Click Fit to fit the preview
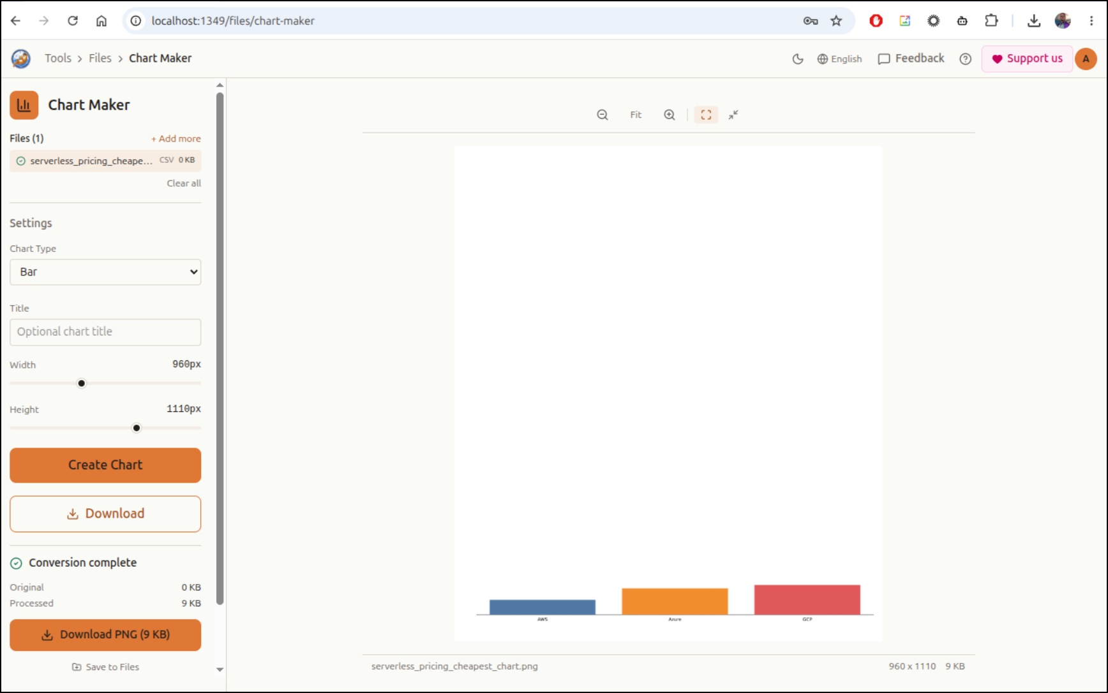1108x693 pixels. click(636, 115)
